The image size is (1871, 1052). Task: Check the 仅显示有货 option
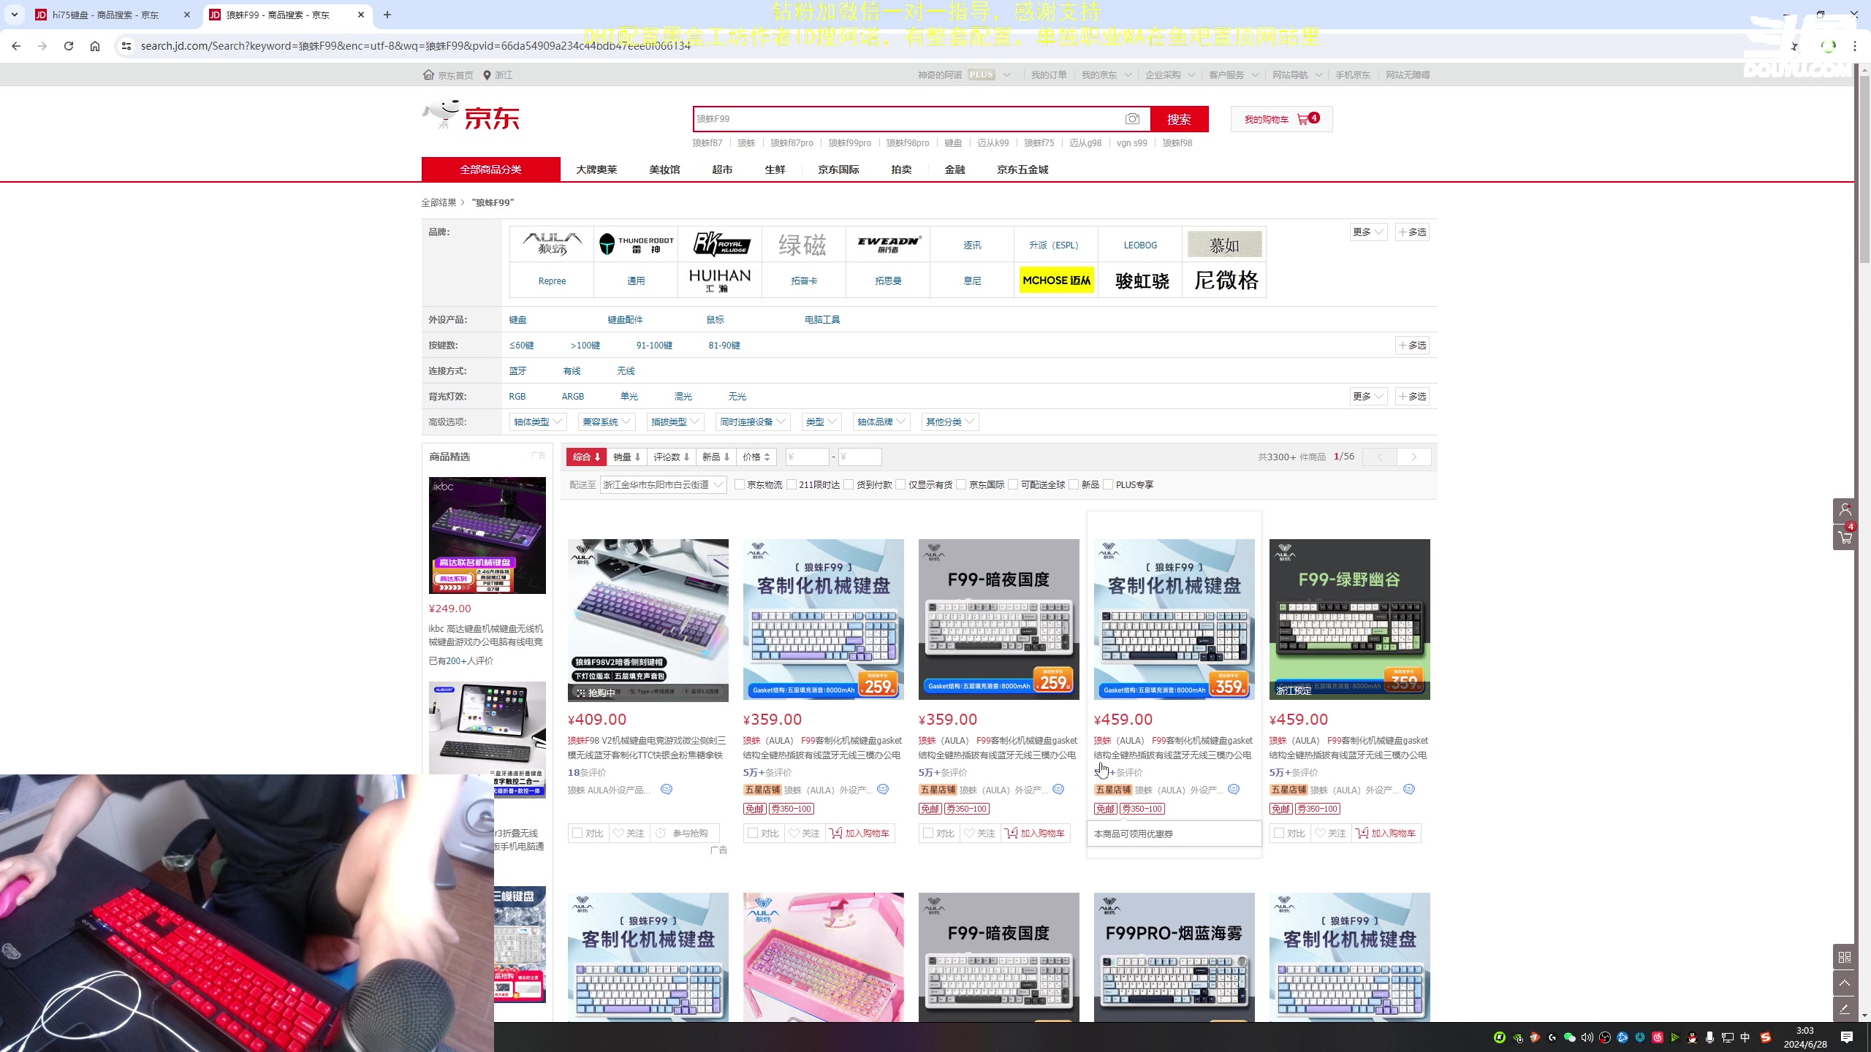click(x=901, y=485)
